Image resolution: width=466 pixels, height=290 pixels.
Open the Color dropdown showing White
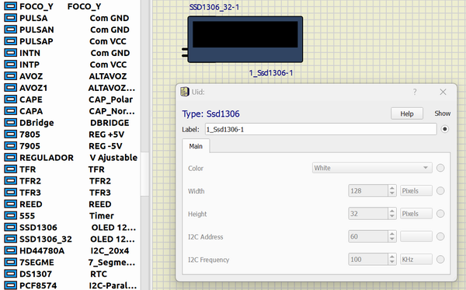372,168
